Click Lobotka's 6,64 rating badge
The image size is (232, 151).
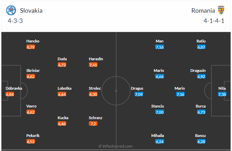62,94
